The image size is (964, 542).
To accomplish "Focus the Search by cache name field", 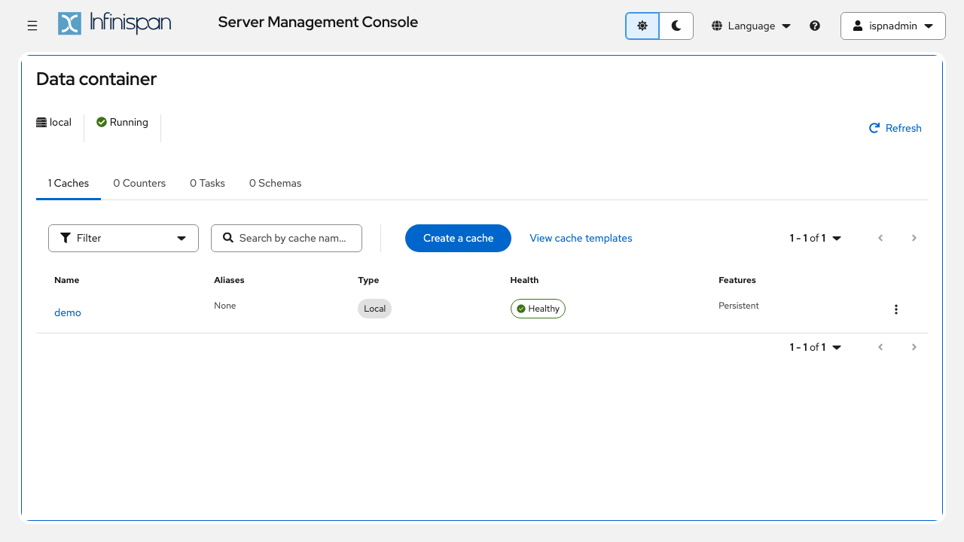I will 286,238.
